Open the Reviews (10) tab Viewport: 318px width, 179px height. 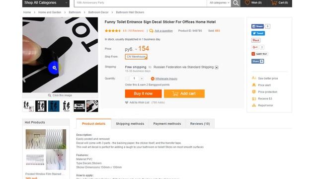point(200,124)
